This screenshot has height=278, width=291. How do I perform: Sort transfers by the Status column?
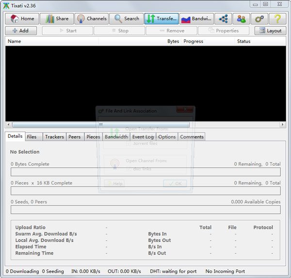click(x=260, y=41)
